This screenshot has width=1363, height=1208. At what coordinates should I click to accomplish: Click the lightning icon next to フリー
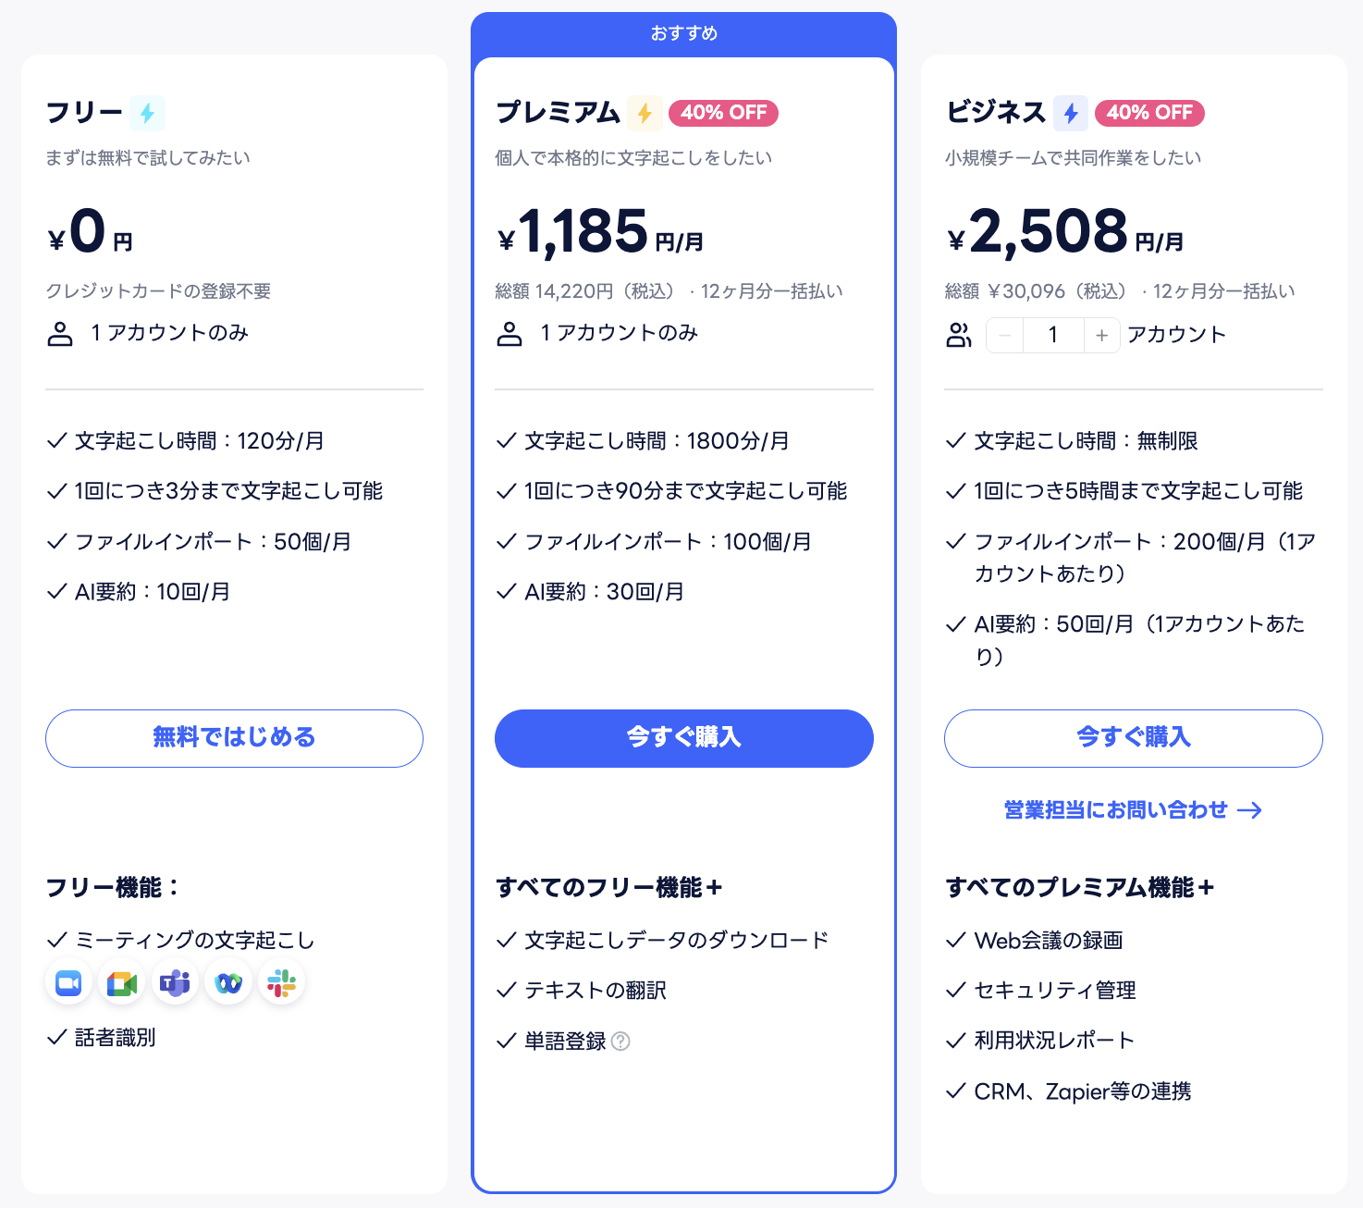[147, 113]
